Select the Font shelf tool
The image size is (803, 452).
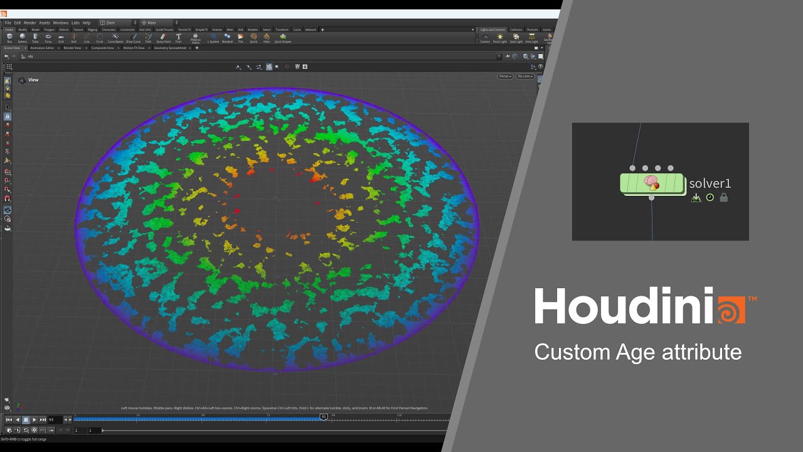click(x=178, y=38)
